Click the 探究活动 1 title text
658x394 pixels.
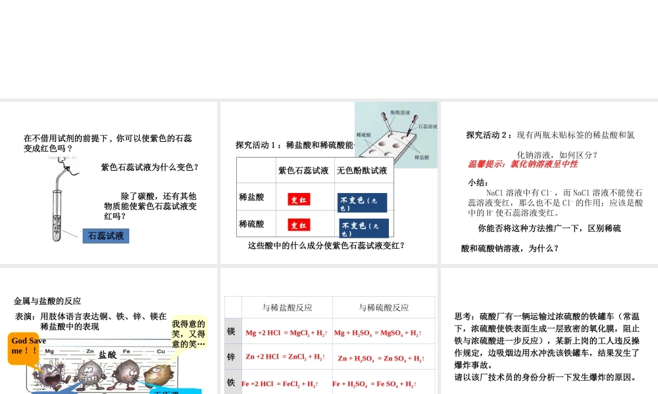point(295,145)
